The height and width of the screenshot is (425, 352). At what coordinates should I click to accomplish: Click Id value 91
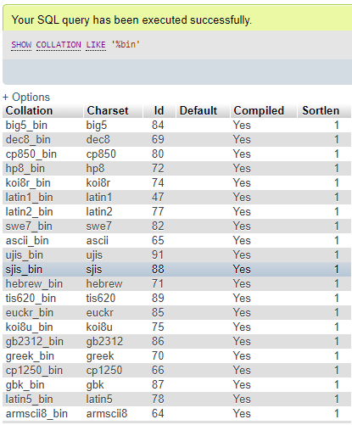pyautogui.click(x=158, y=255)
